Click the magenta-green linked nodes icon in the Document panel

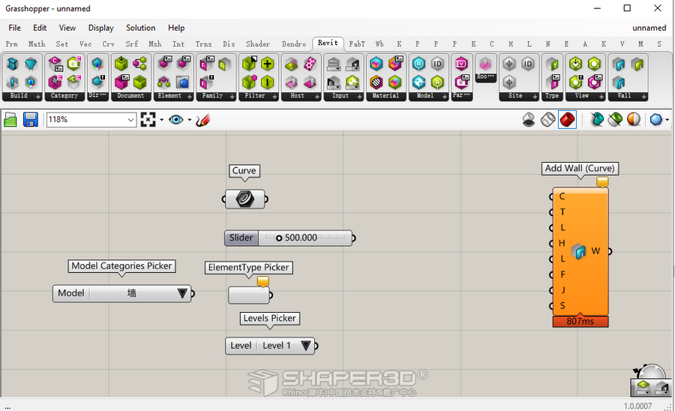pos(139,64)
